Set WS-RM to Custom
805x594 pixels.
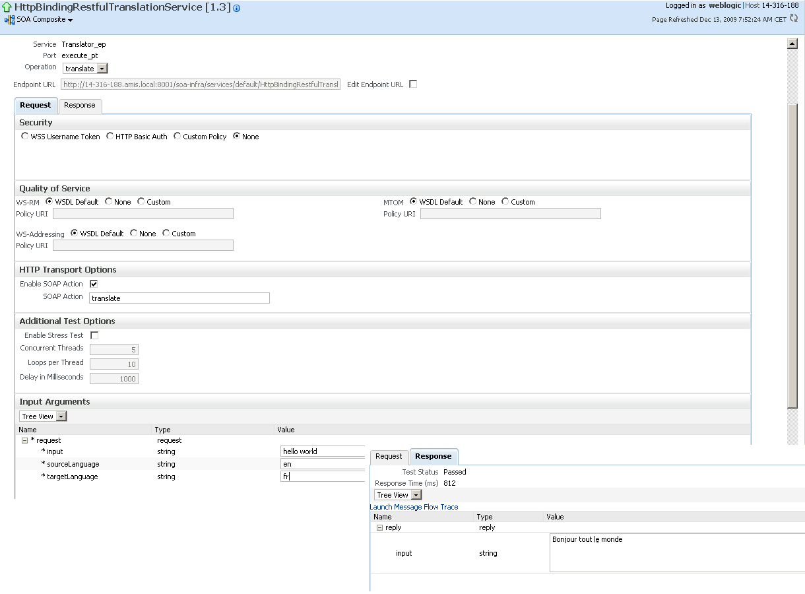click(141, 202)
